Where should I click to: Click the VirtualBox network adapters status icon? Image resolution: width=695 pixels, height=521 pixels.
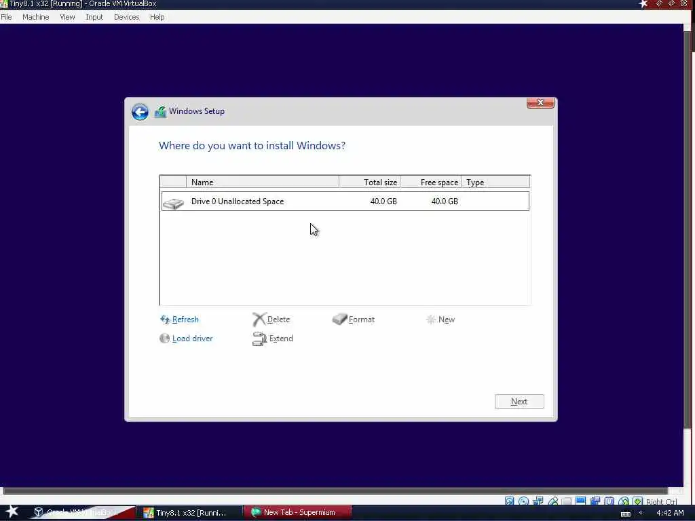pyautogui.click(x=538, y=501)
